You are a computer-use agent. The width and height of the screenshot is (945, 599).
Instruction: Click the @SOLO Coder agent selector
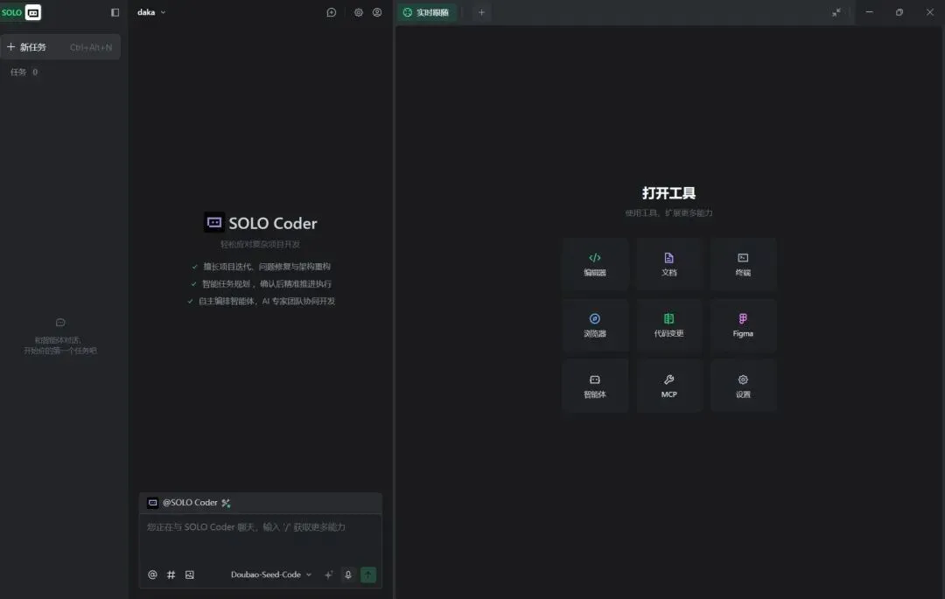click(x=183, y=503)
